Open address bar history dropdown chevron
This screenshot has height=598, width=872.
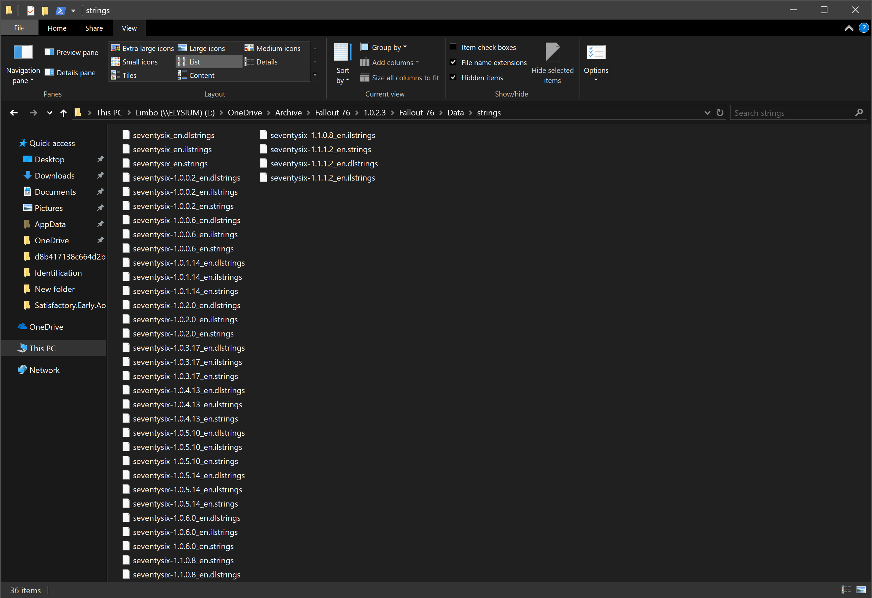707,113
